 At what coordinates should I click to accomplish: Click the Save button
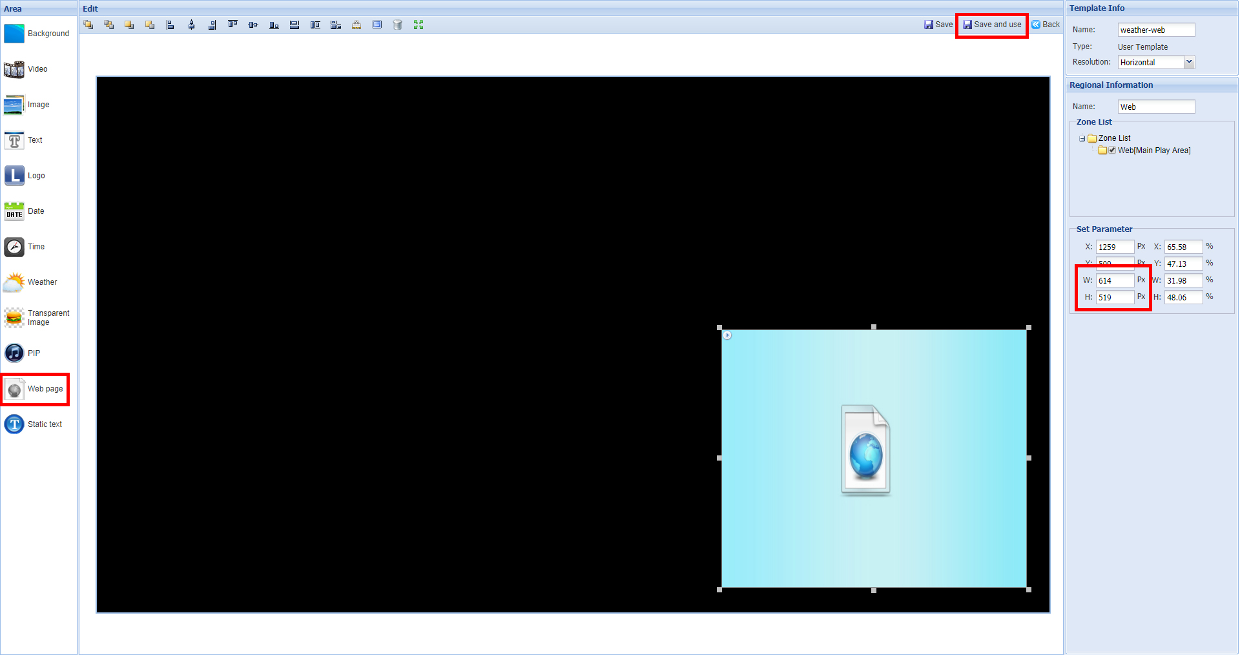tap(938, 25)
